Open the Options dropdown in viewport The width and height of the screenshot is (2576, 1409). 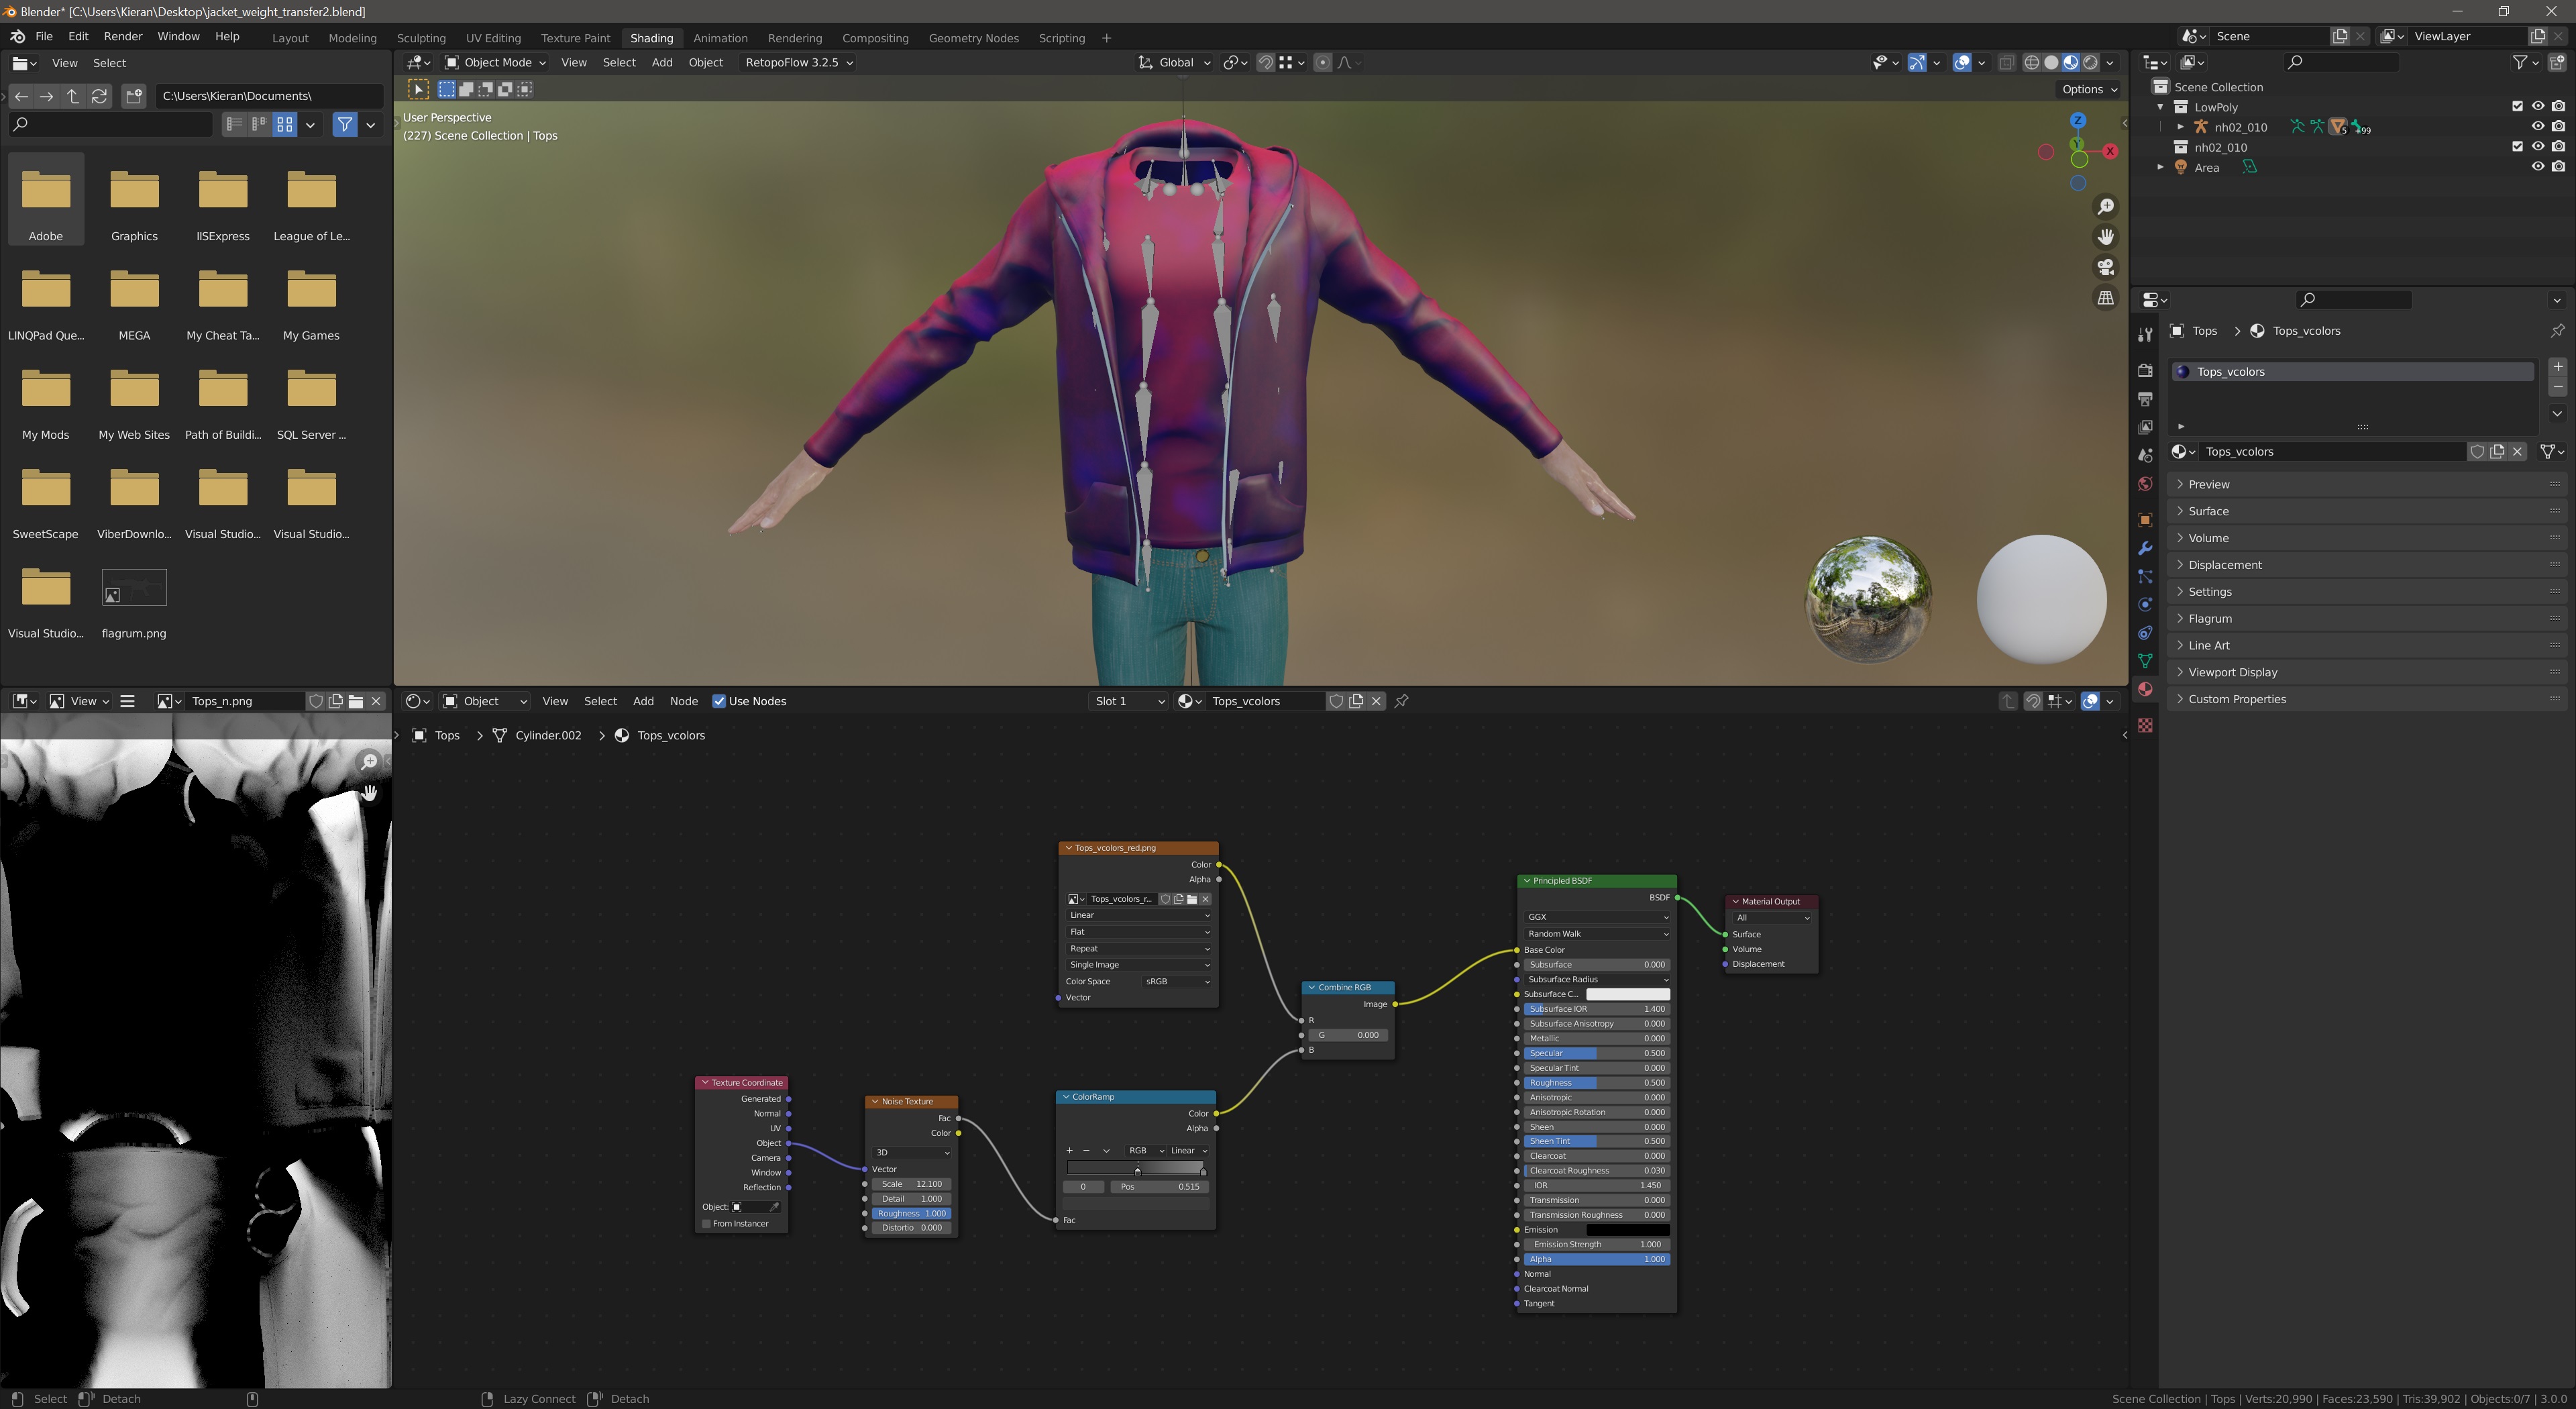(x=2089, y=89)
